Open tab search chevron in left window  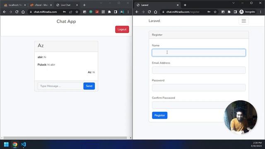pos(101,3)
